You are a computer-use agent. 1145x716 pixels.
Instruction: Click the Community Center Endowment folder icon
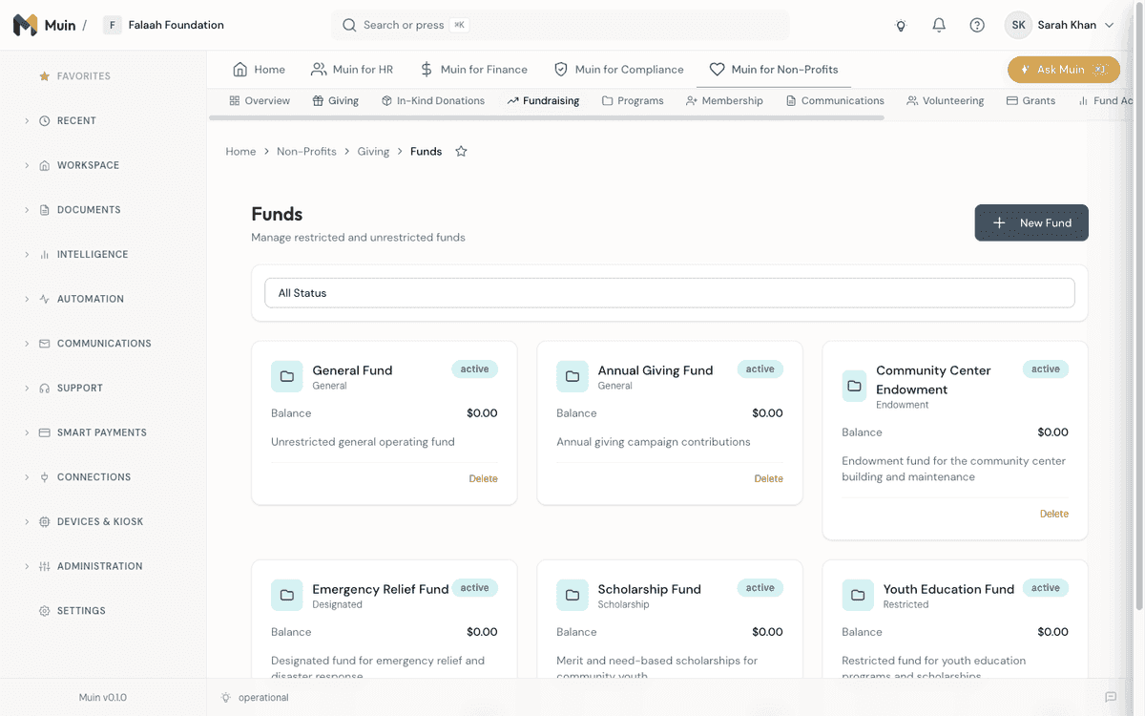[854, 386]
